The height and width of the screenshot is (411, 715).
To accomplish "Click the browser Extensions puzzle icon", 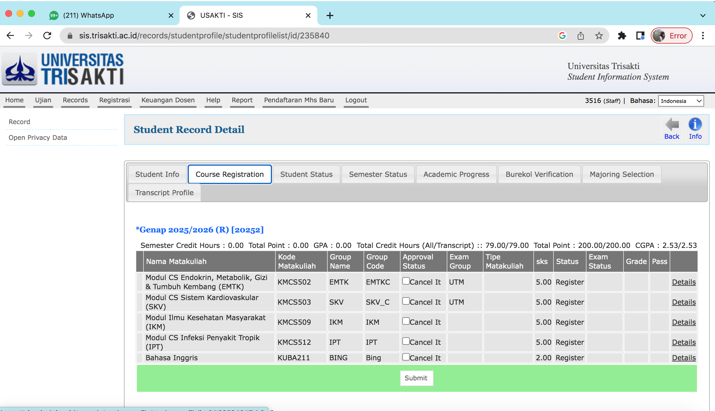I will click(622, 36).
